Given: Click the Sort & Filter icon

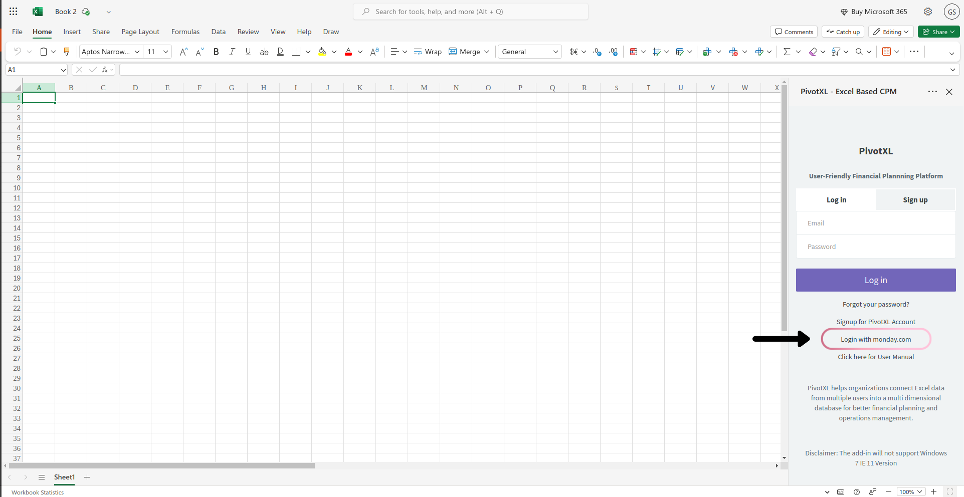Looking at the screenshot, I should (836, 51).
